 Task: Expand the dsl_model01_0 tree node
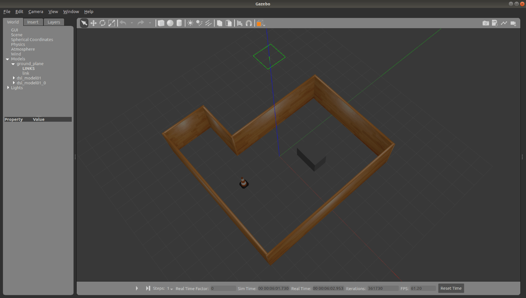(x=14, y=83)
